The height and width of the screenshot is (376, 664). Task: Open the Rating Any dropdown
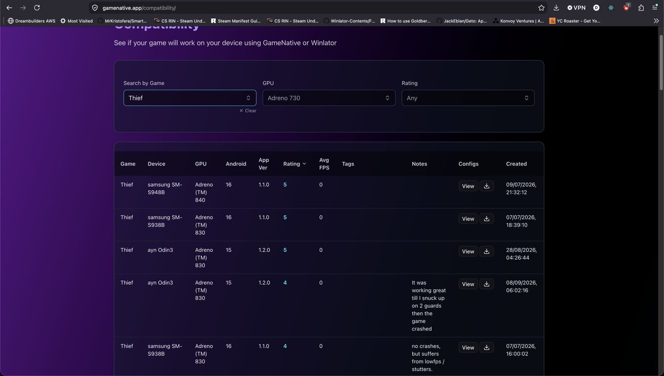click(x=468, y=98)
